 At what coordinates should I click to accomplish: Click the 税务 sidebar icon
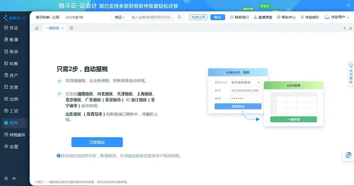tap(6, 123)
